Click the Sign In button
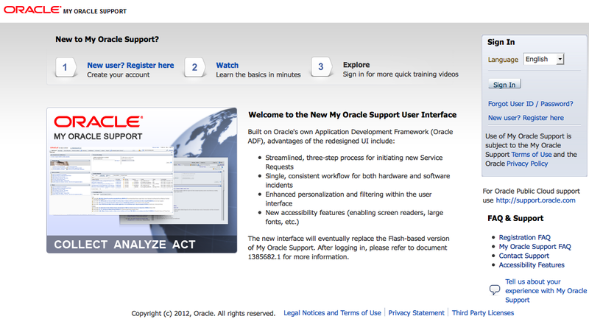Image resolution: width=589 pixels, height=319 pixels. (x=504, y=85)
